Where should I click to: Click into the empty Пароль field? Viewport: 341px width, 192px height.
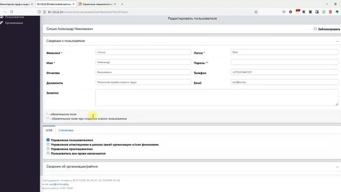coord(285,62)
